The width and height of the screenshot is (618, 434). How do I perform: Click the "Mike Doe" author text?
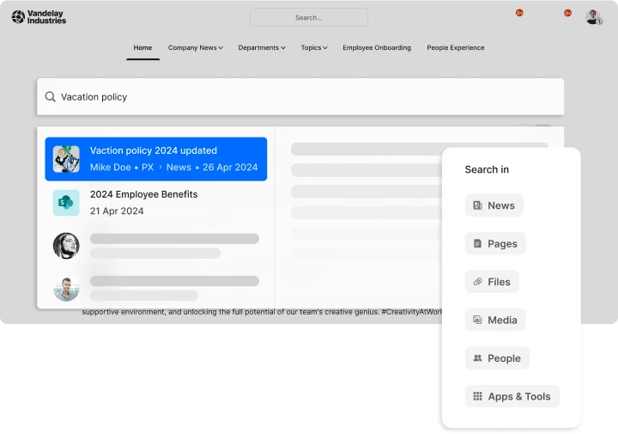(x=111, y=168)
